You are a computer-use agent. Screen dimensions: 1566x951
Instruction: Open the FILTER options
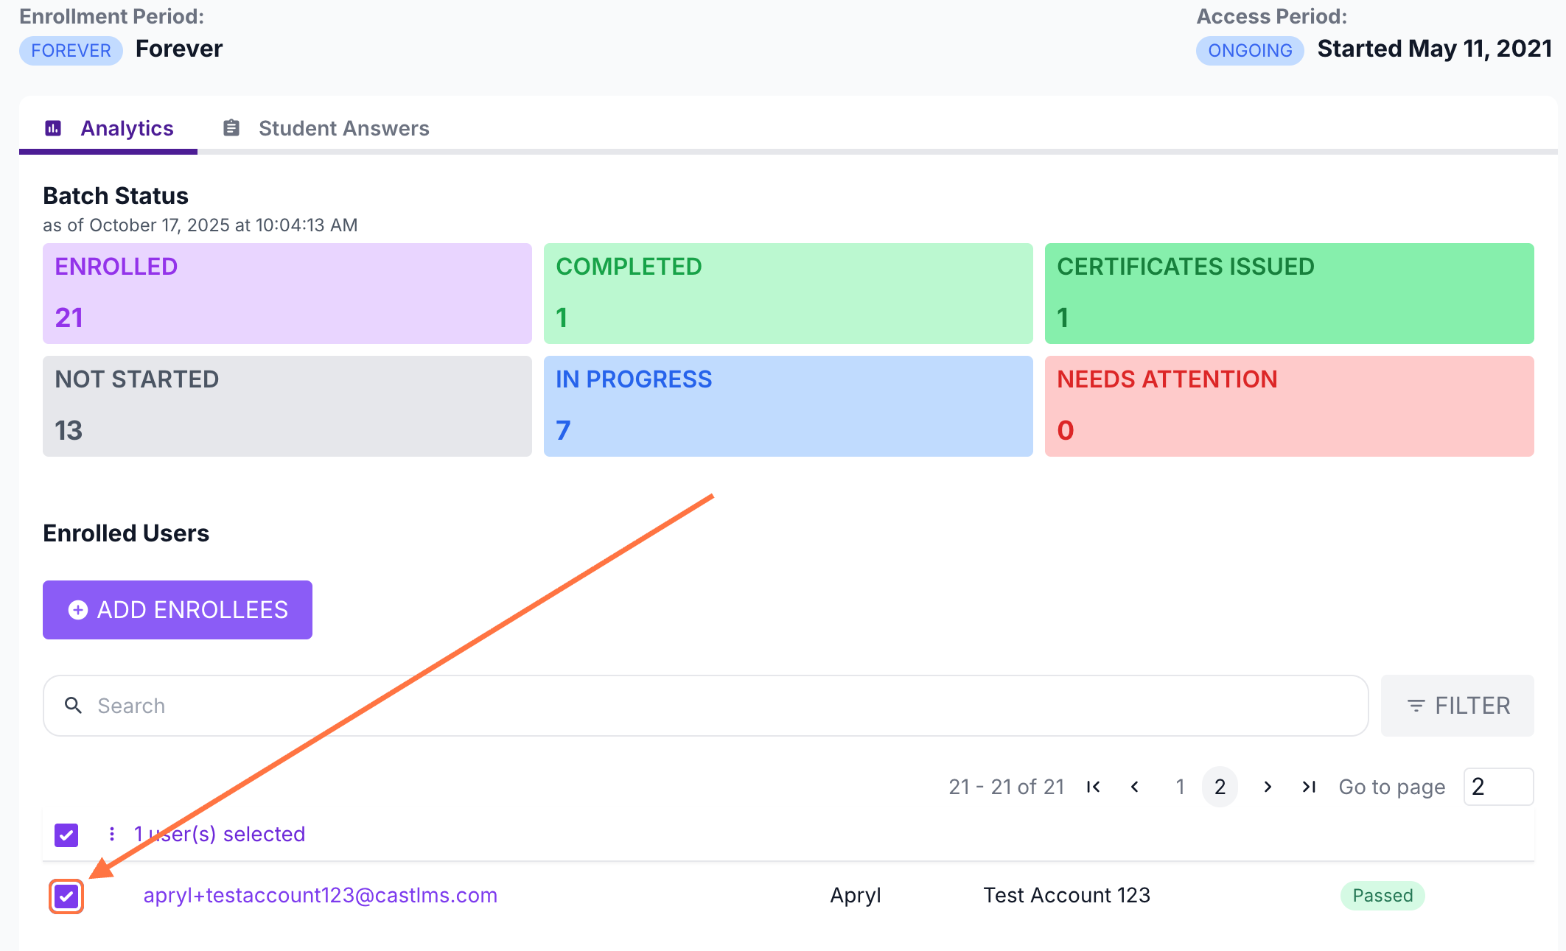pyautogui.click(x=1457, y=706)
